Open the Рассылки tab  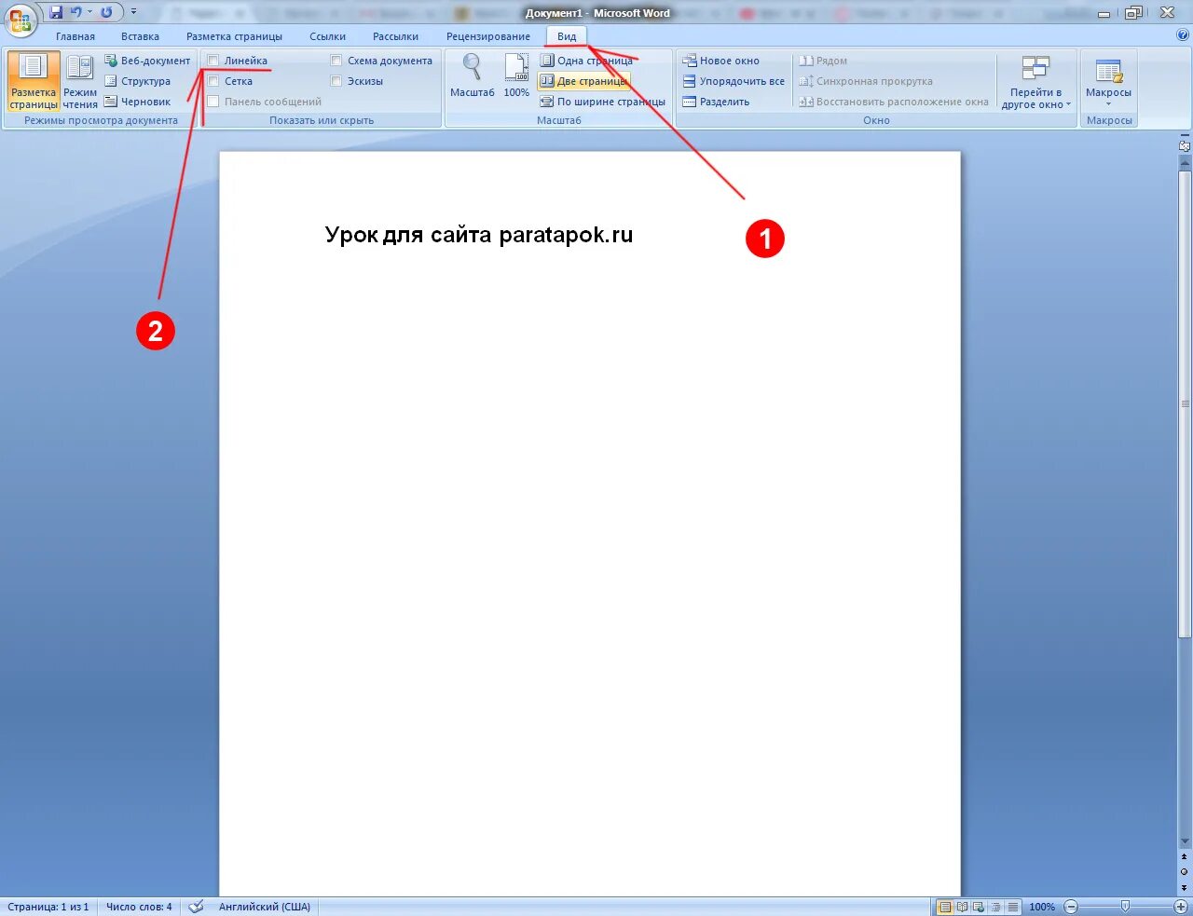[x=395, y=36]
